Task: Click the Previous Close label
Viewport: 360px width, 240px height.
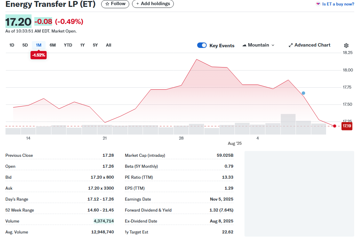Action: click(x=19, y=155)
